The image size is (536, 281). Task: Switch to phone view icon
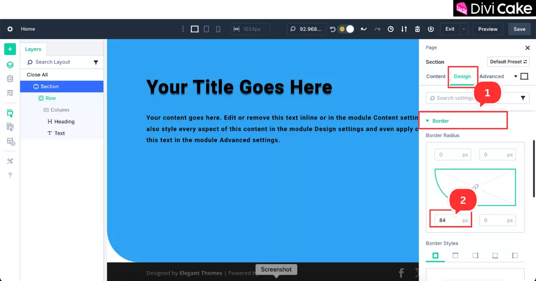click(218, 29)
